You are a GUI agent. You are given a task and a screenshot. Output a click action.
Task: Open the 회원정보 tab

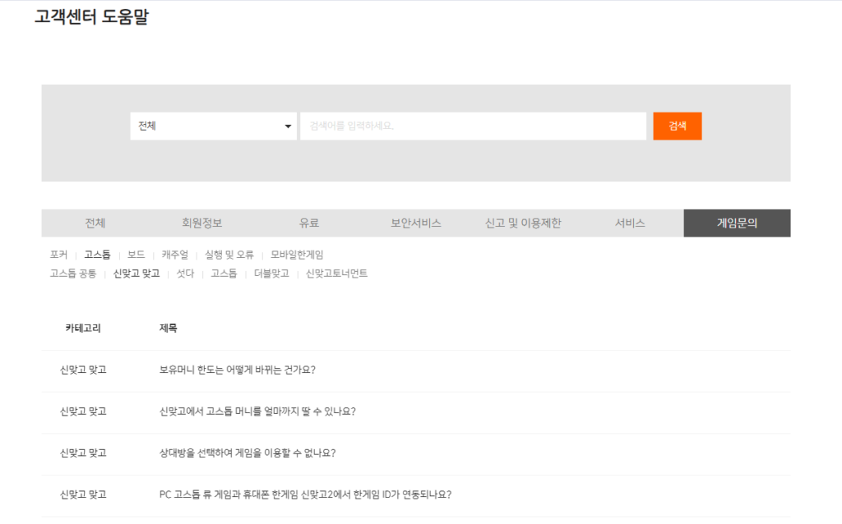[202, 223]
